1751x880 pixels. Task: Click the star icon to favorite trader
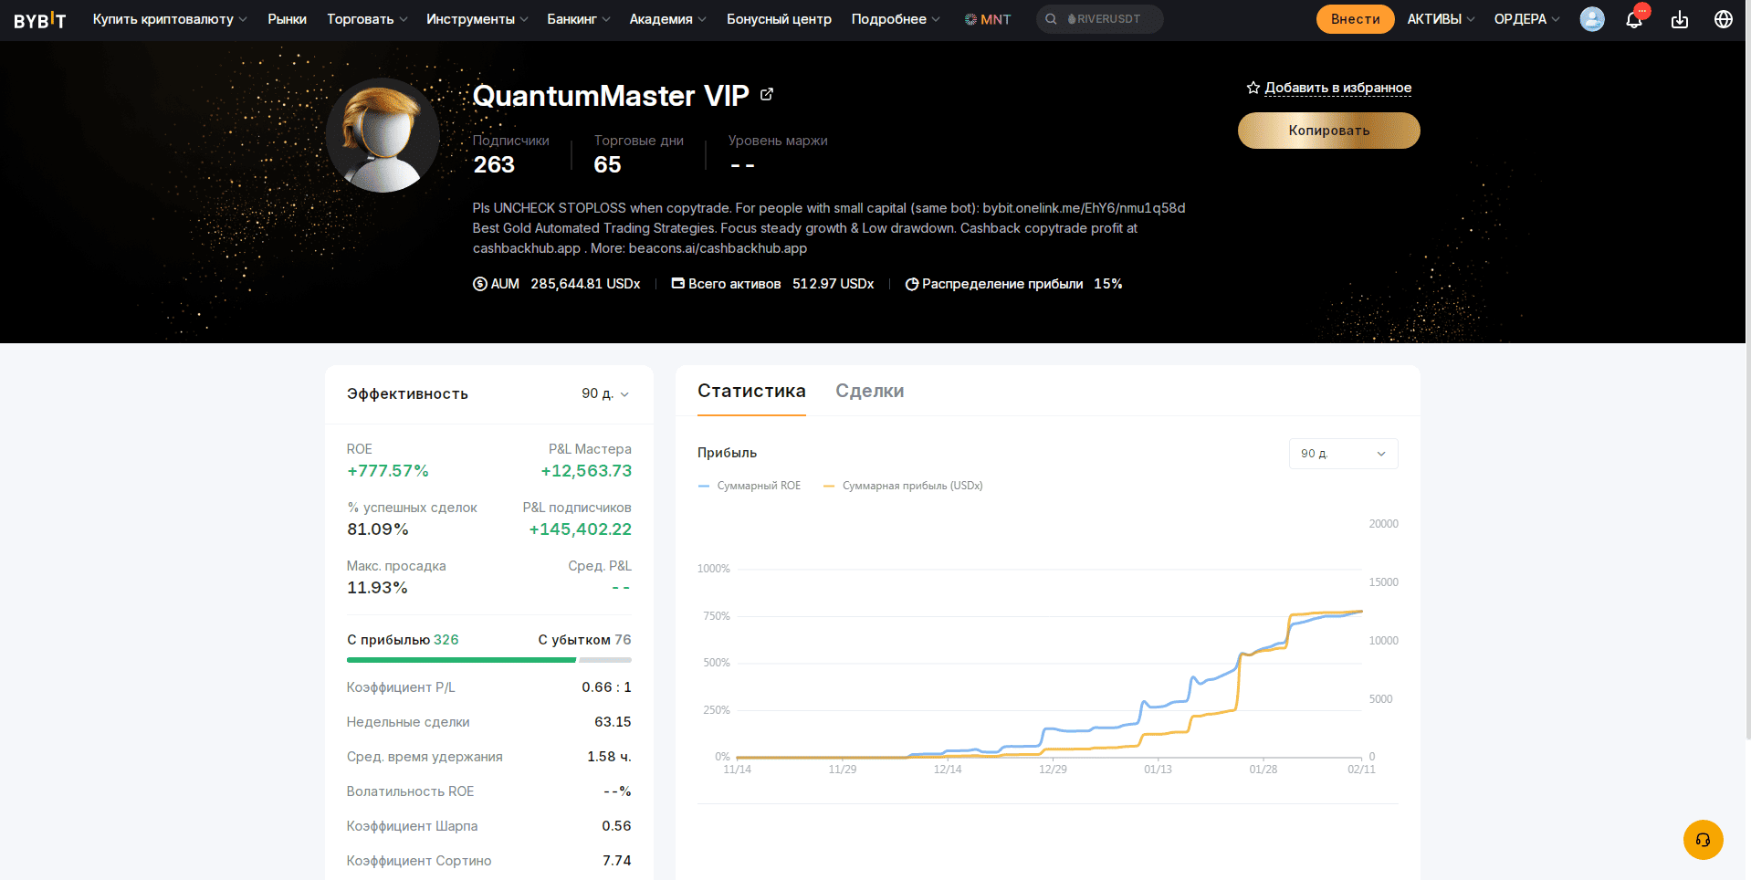tap(1253, 88)
